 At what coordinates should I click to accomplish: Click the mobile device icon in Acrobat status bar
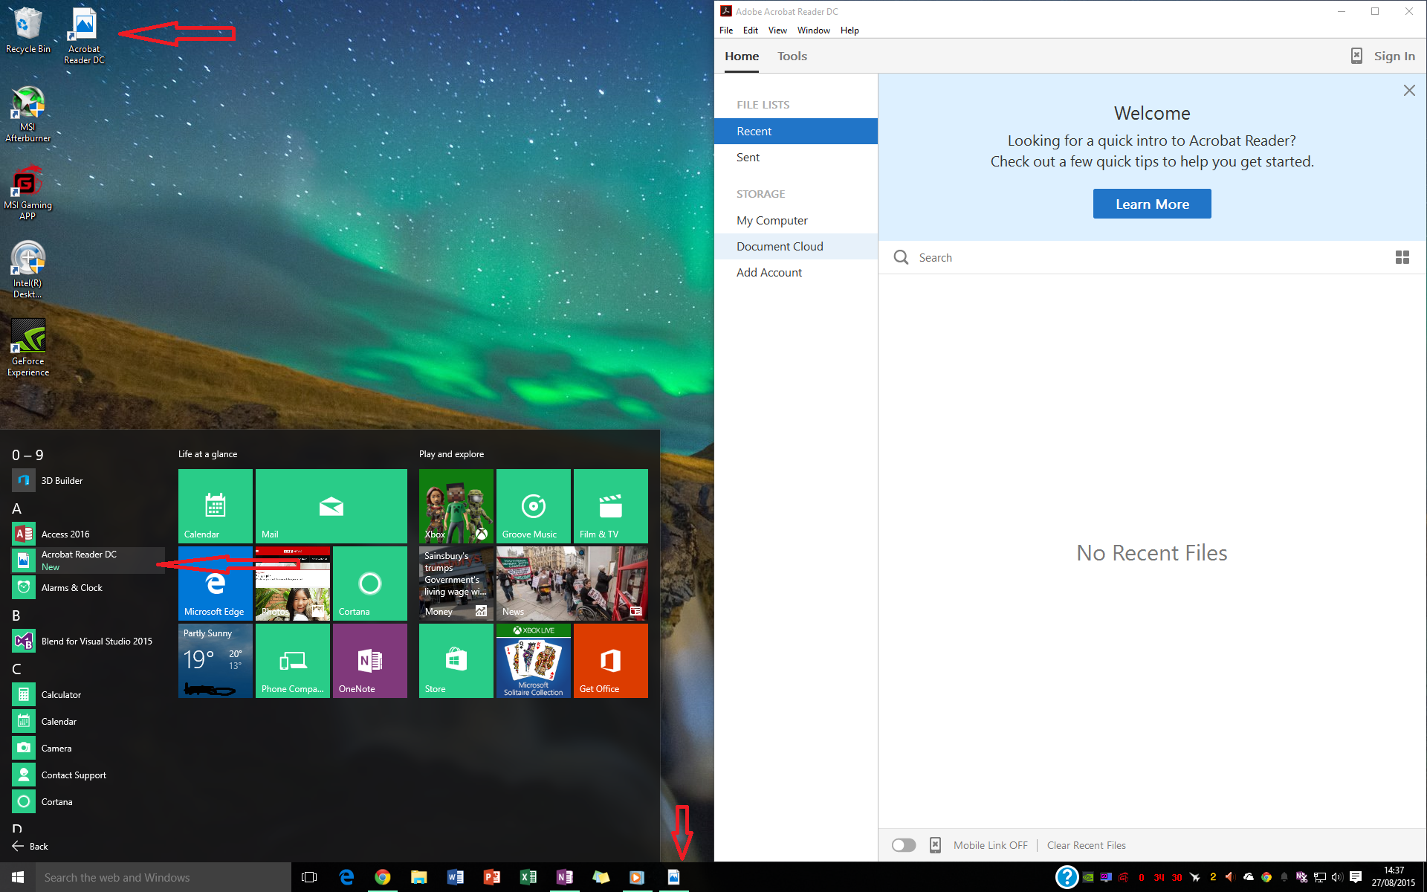pyautogui.click(x=934, y=844)
